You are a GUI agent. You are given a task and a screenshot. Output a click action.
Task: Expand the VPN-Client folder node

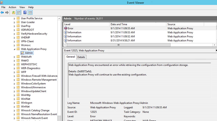[14, 41]
